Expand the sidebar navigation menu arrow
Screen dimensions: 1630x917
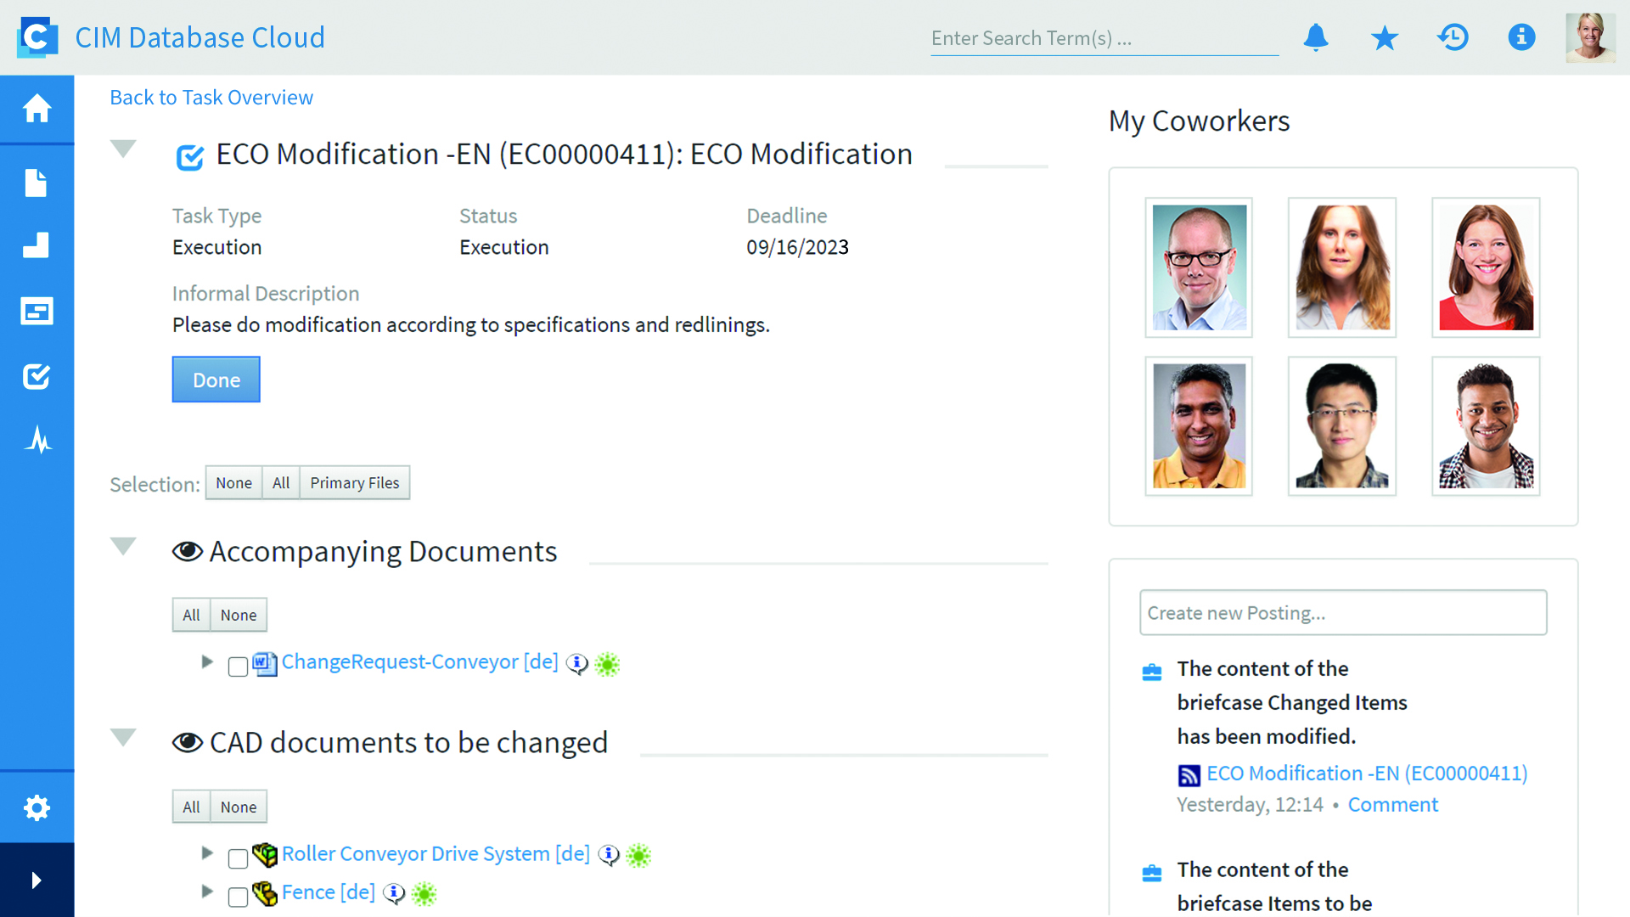(37, 880)
